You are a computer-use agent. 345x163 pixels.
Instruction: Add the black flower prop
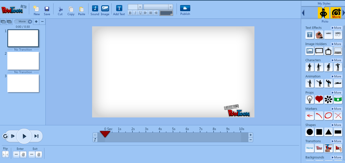pyautogui.click(x=329, y=100)
